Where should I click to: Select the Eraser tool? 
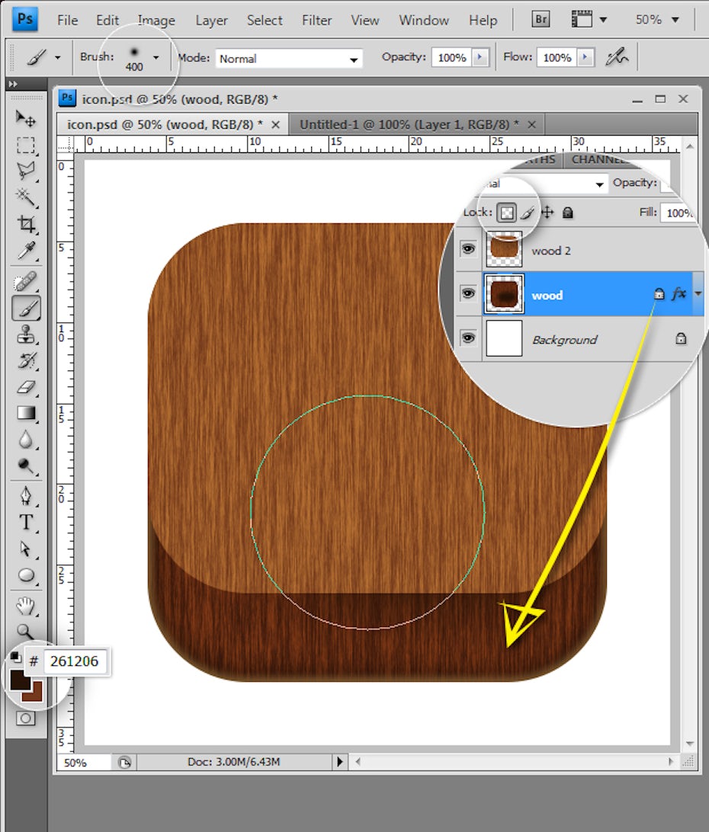[x=26, y=387]
